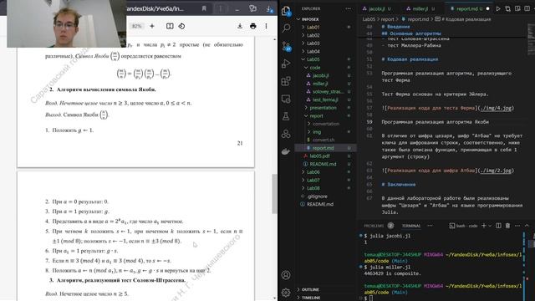Viewport: 535px width, 301px height.
Task: Open the Remote Explorer view icon
Action: click(x=286, y=99)
